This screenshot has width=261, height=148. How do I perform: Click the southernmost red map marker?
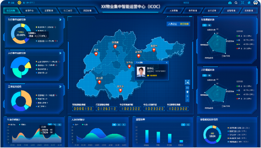point(120,90)
